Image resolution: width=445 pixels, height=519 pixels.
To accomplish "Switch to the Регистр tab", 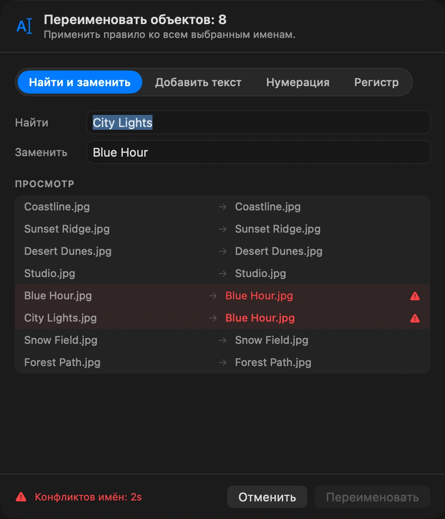I will 376,82.
